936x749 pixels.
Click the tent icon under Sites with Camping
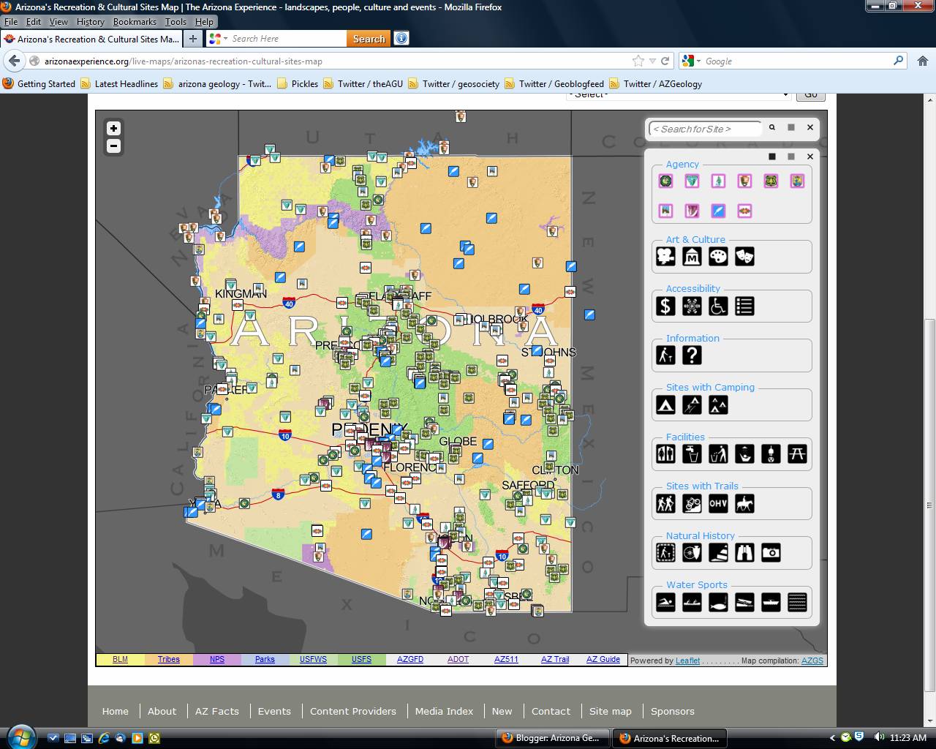(665, 404)
